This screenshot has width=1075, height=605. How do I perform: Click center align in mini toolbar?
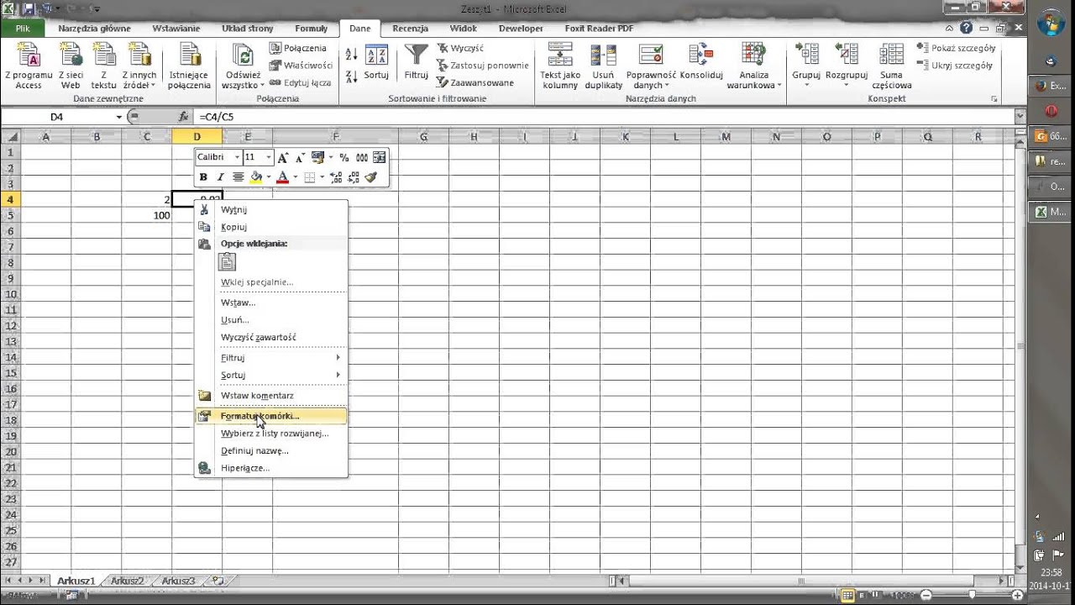(x=239, y=177)
